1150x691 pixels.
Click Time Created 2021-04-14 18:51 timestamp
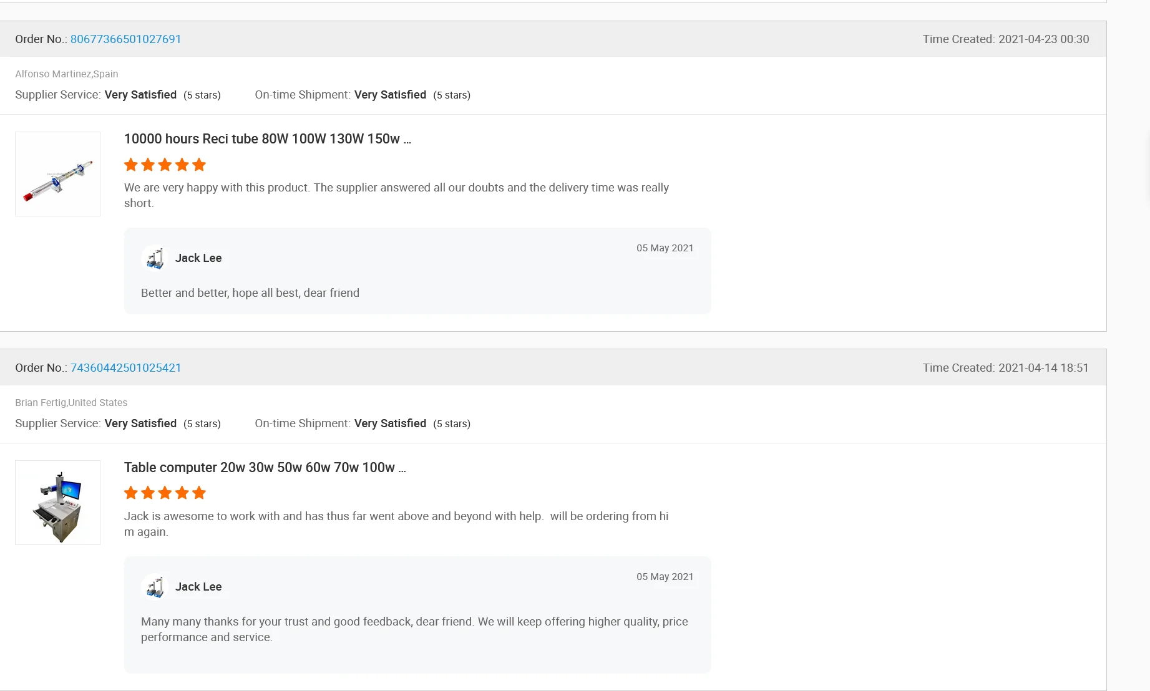[x=1006, y=368]
